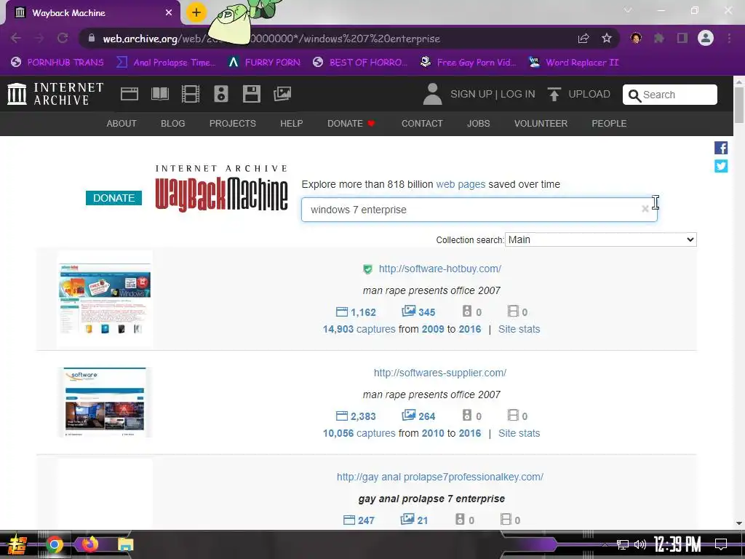Open Firefox from the taskbar

coord(89,544)
